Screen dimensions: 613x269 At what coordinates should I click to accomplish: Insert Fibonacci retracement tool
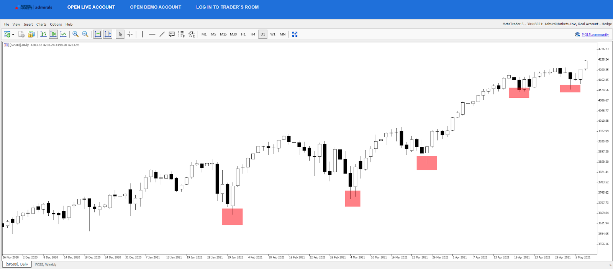pos(182,34)
